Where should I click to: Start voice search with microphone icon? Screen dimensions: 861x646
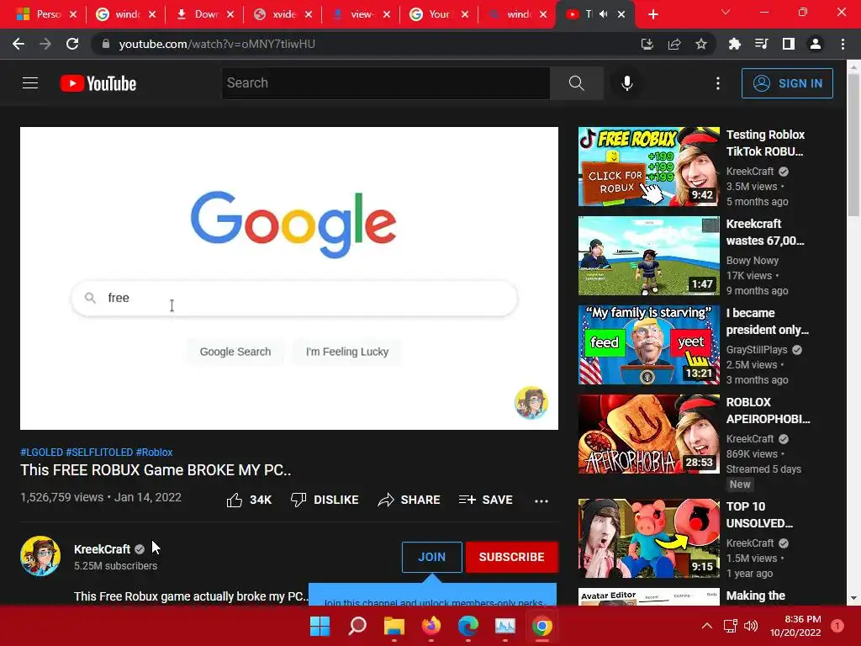(x=626, y=83)
